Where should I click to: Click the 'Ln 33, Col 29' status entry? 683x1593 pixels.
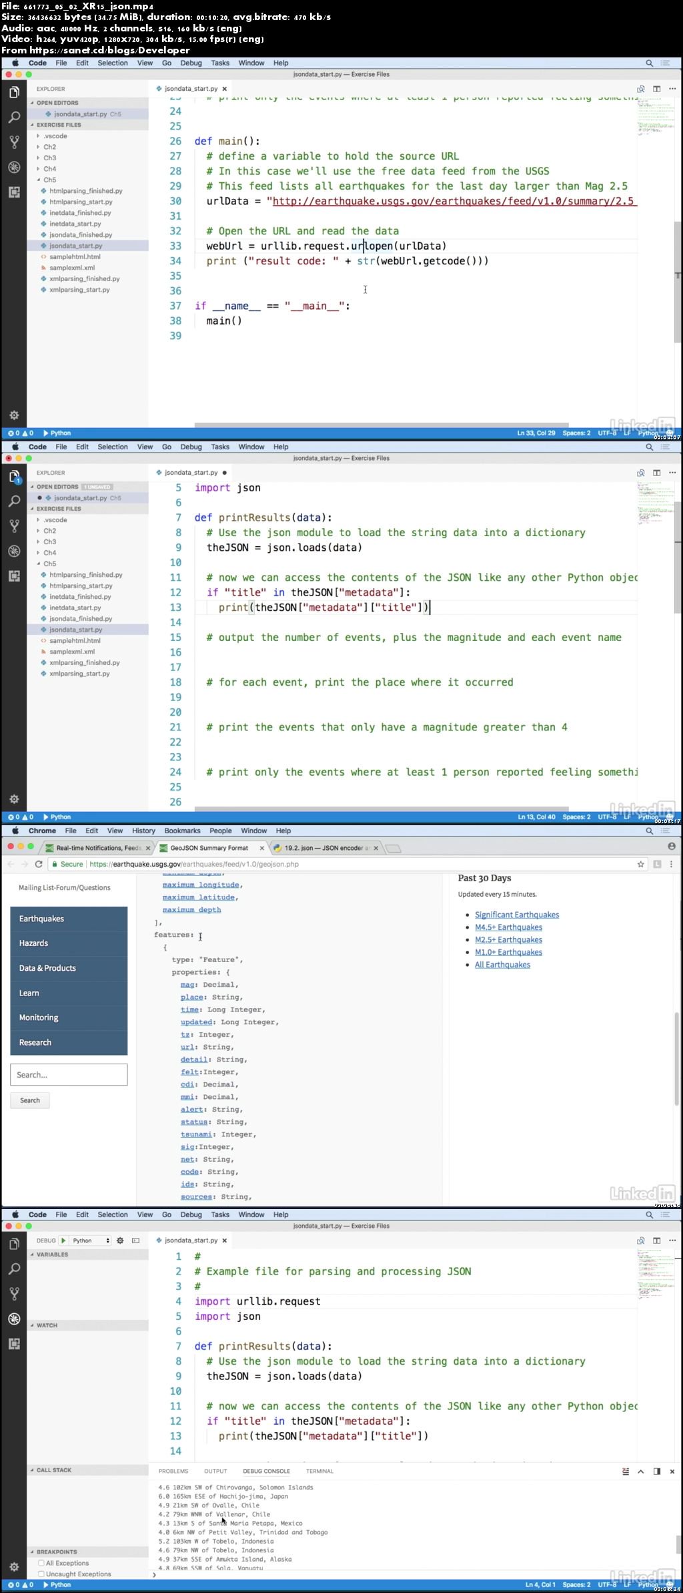click(536, 433)
